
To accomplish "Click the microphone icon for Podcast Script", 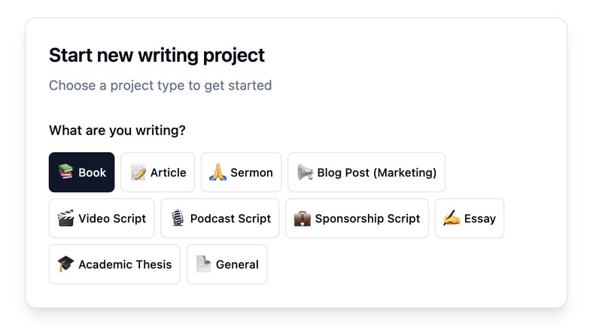I will point(178,218).
